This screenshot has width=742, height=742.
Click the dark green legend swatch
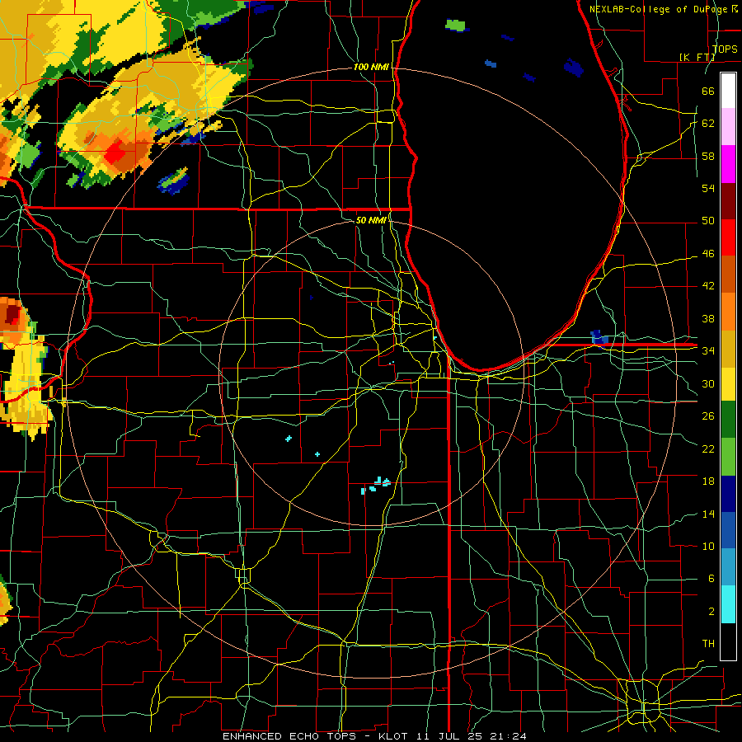728,420
